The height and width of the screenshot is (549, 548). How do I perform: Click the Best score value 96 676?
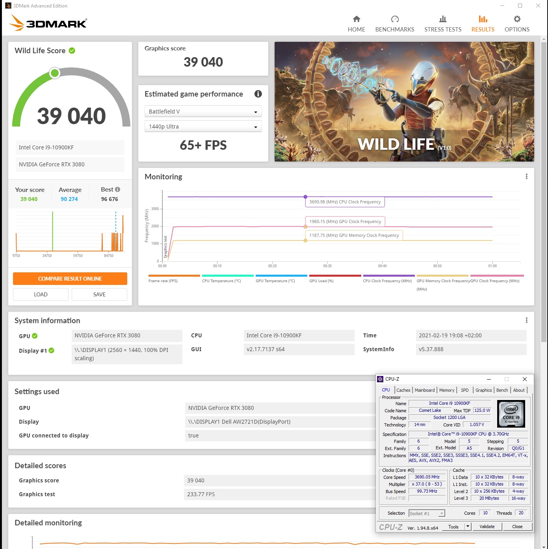tap(110, 199)
